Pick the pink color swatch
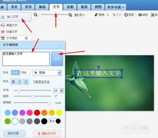 click(x=30, y=113)
